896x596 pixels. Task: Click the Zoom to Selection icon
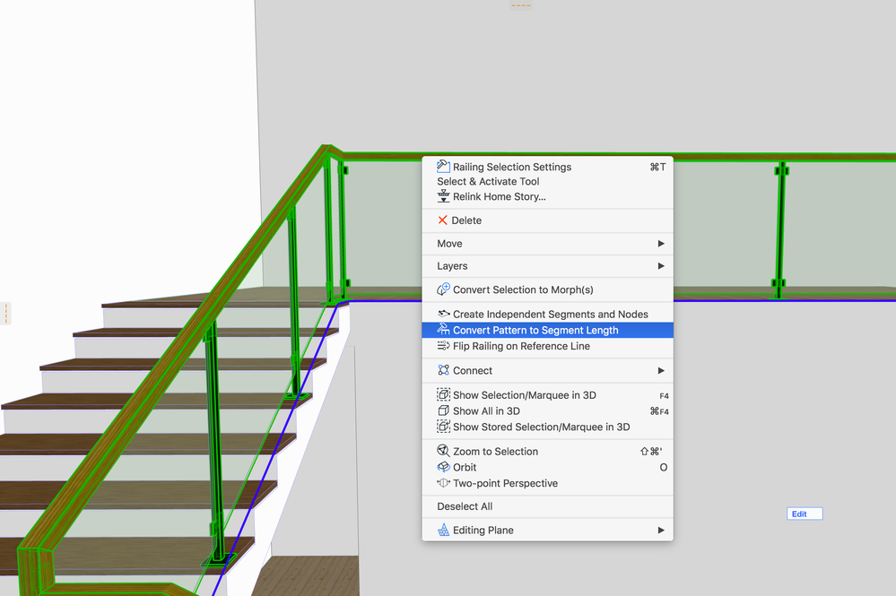pyautogui.click(x=443, y=451)
